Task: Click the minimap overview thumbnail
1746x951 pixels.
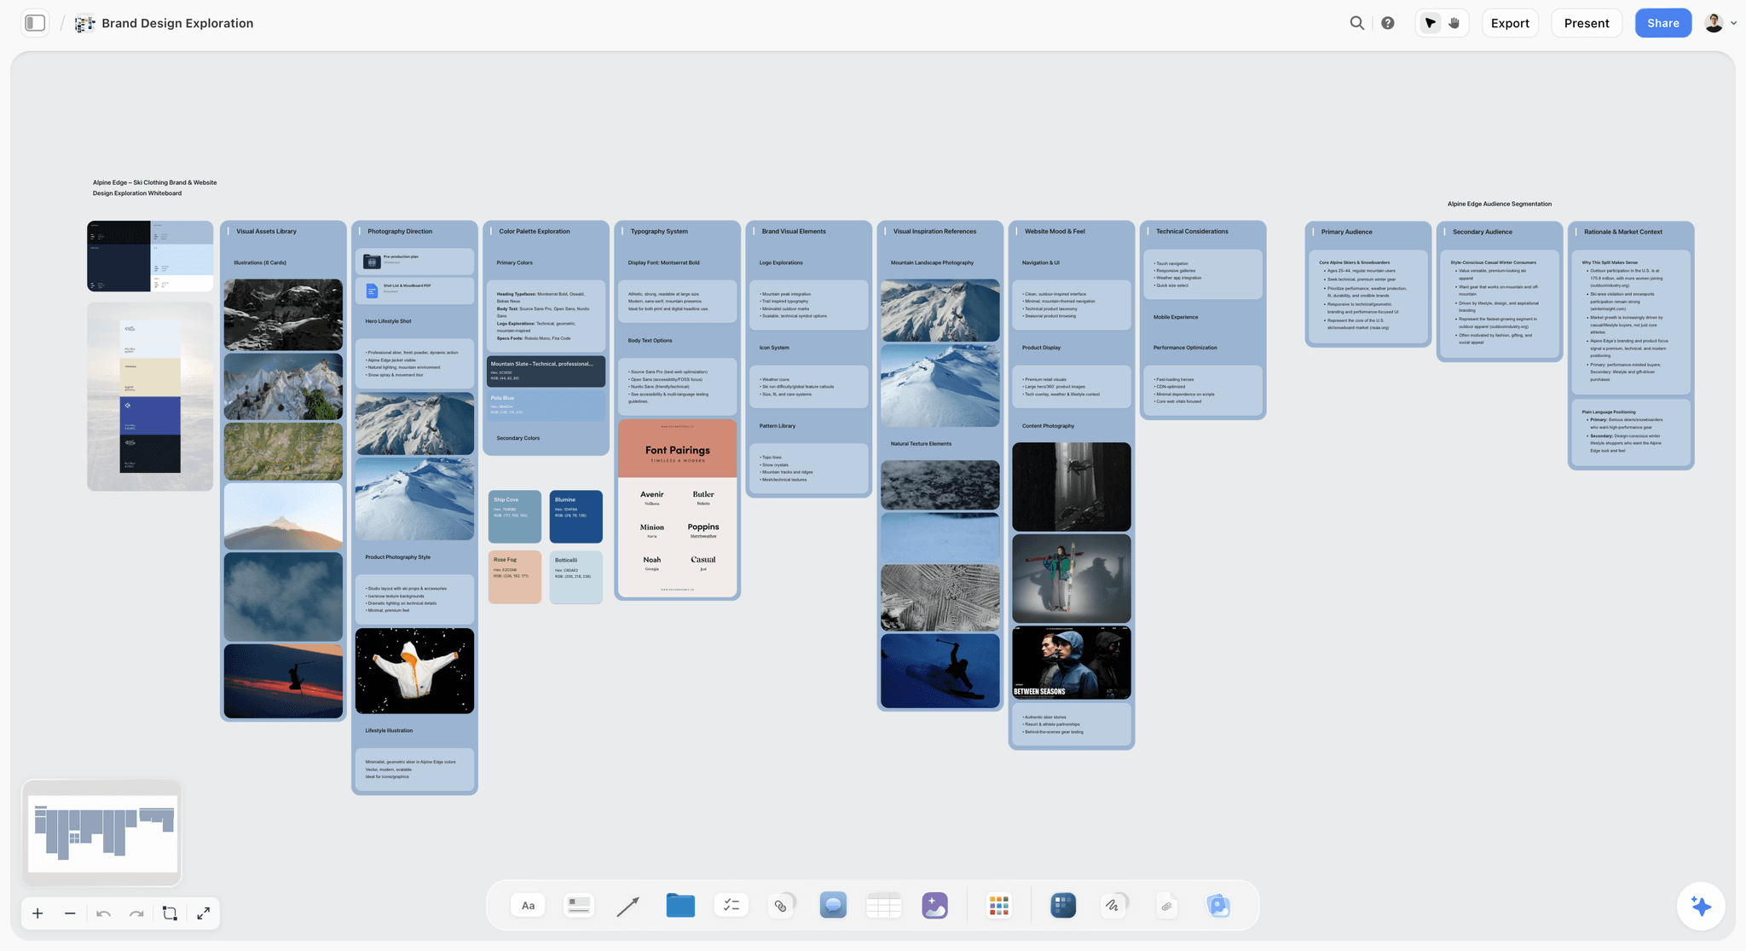Action: [x=101, y=833]
